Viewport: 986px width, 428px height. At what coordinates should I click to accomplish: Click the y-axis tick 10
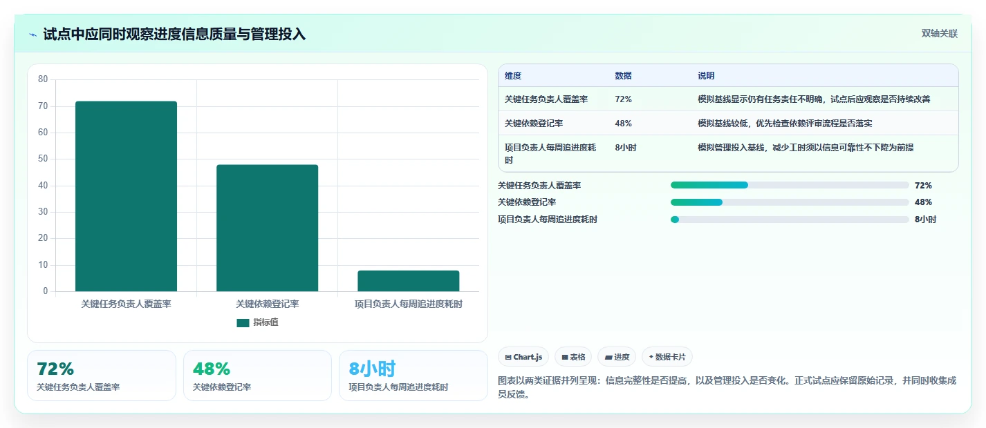(x=43, y=265)
